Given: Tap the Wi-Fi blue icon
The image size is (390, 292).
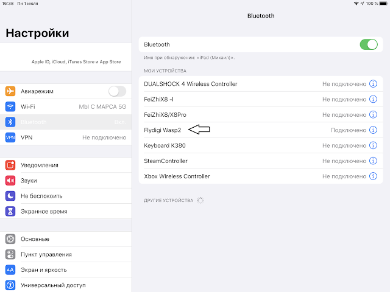Looking at the screenshot, I should click(10, 106).
